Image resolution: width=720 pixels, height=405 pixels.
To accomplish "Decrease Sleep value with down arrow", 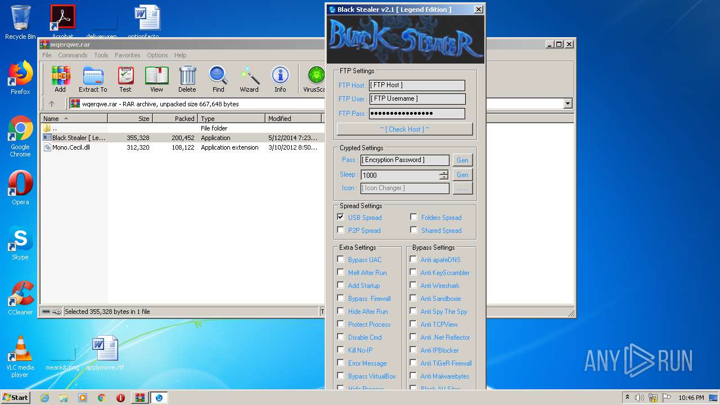I will 444,177.
